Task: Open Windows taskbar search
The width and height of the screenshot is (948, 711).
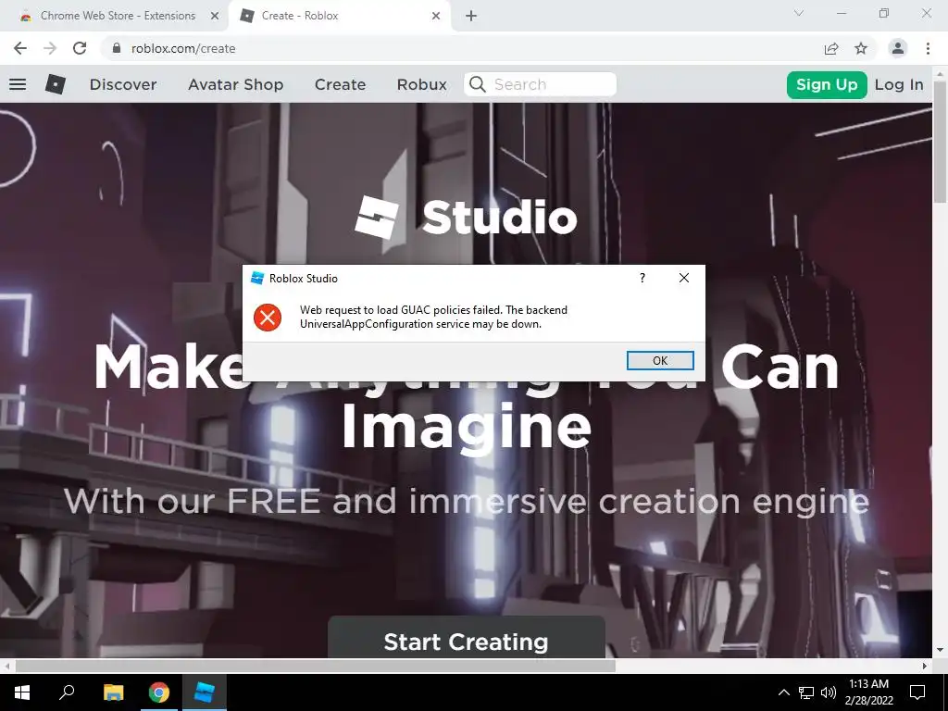Action: [x=67, y=692]
